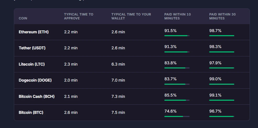Click the PAID WITHIN 10 MINUTES header
Viewport: 258px width, 128px height.
click(178, 16)
